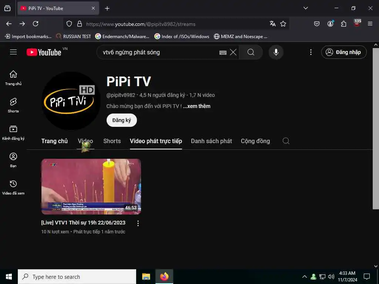Open the extension icon with badge 135
This screenshot has width=379, height=284.
pyautogui.click(x=357, y=23)
